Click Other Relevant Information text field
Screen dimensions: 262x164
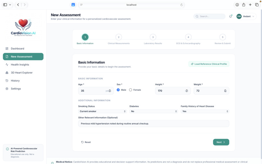(153, 124)
